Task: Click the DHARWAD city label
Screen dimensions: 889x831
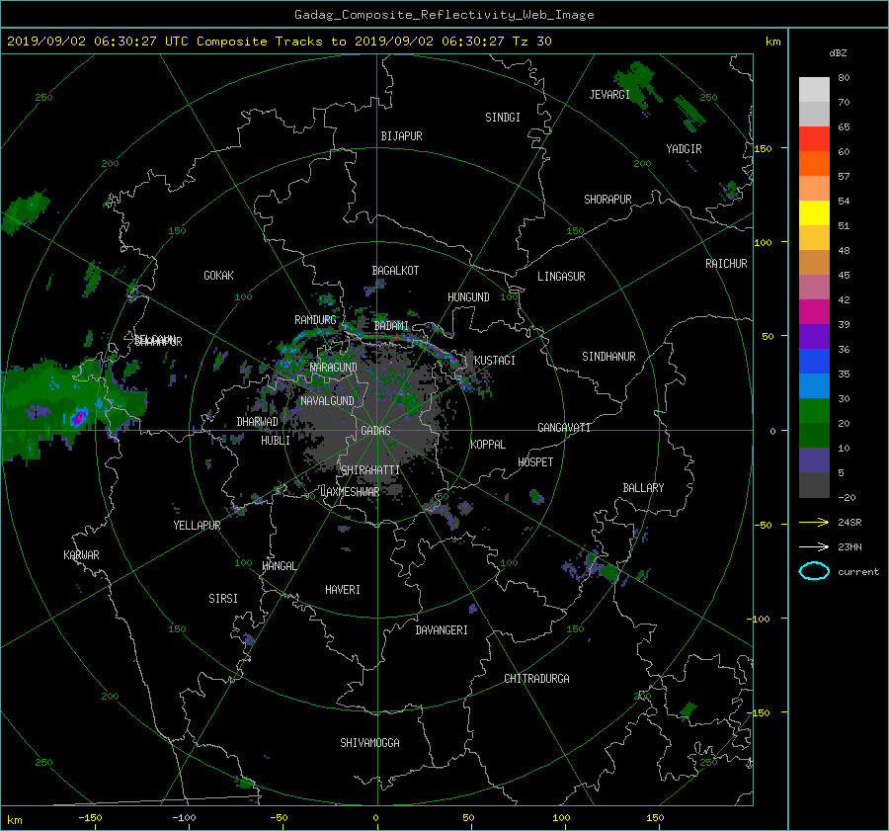Action: 258,422
